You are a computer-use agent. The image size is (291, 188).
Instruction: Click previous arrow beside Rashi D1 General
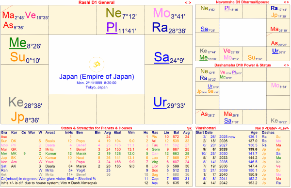click(186, 2)
